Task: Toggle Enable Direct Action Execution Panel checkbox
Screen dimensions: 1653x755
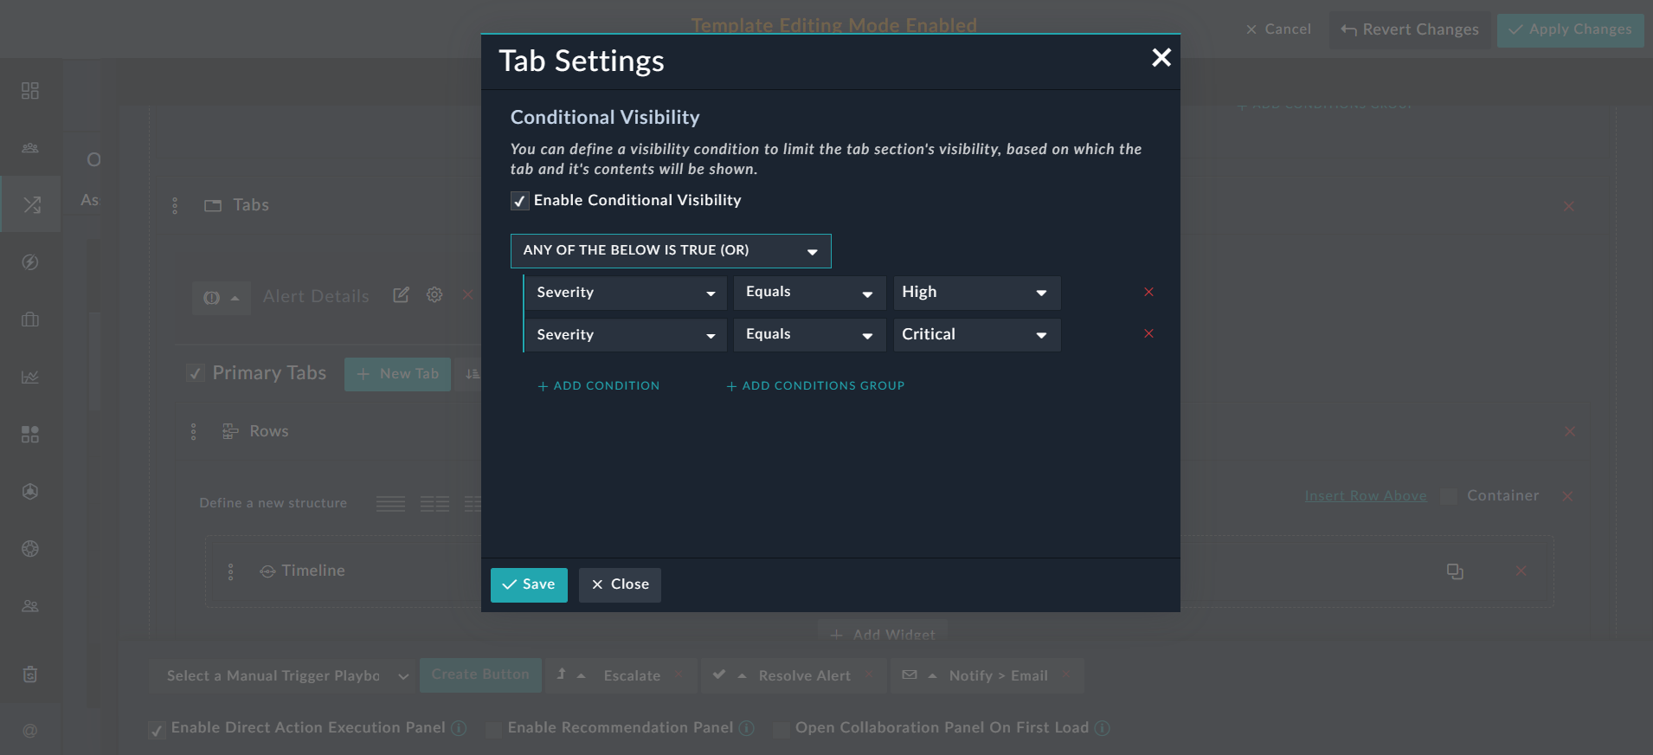Action: pyautogui.click(x=157, y=730)
